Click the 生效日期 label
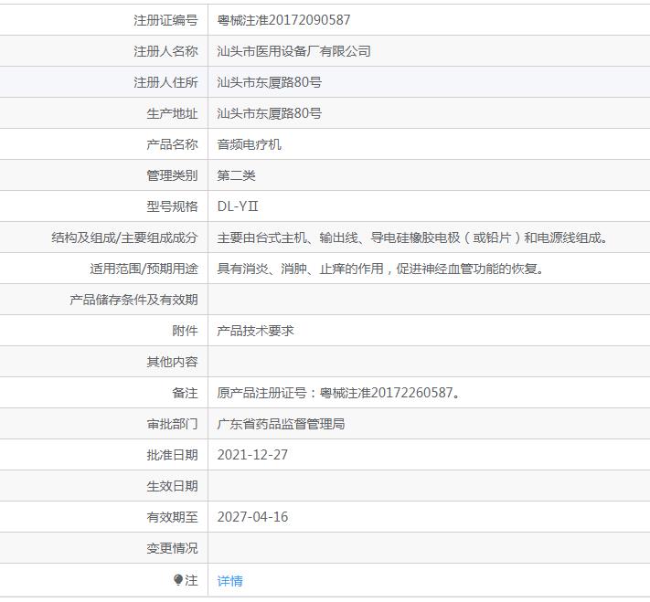This screenshot has height=602, width=650. (x=172, y=486)
